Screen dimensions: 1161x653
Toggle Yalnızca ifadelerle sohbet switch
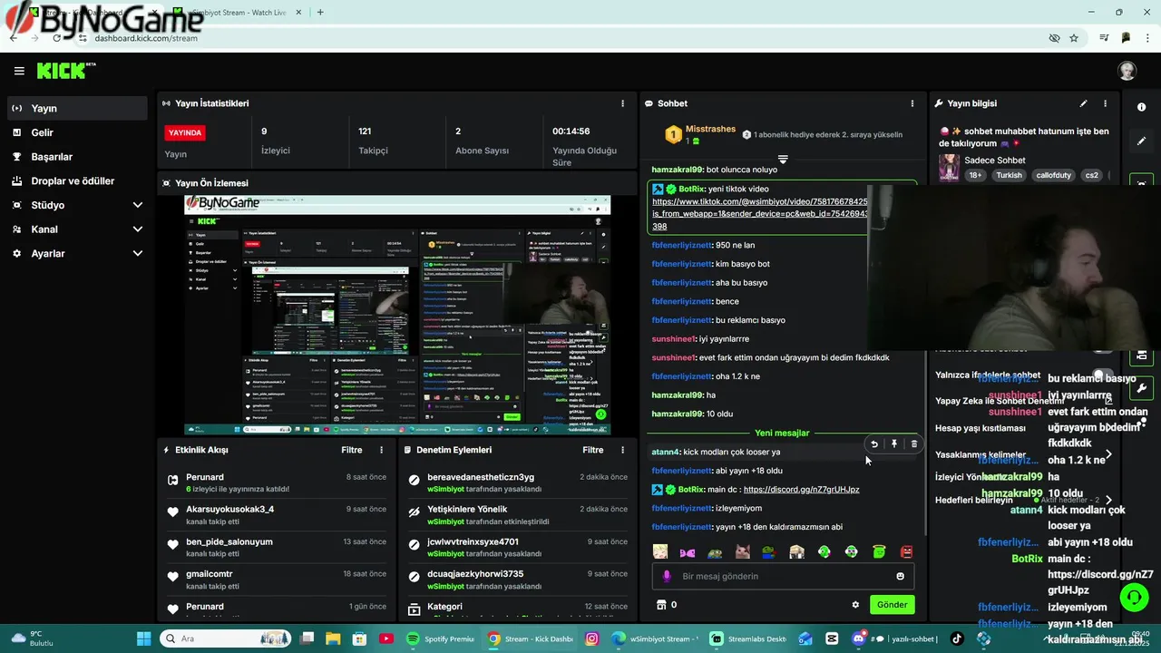point(1102,375)
